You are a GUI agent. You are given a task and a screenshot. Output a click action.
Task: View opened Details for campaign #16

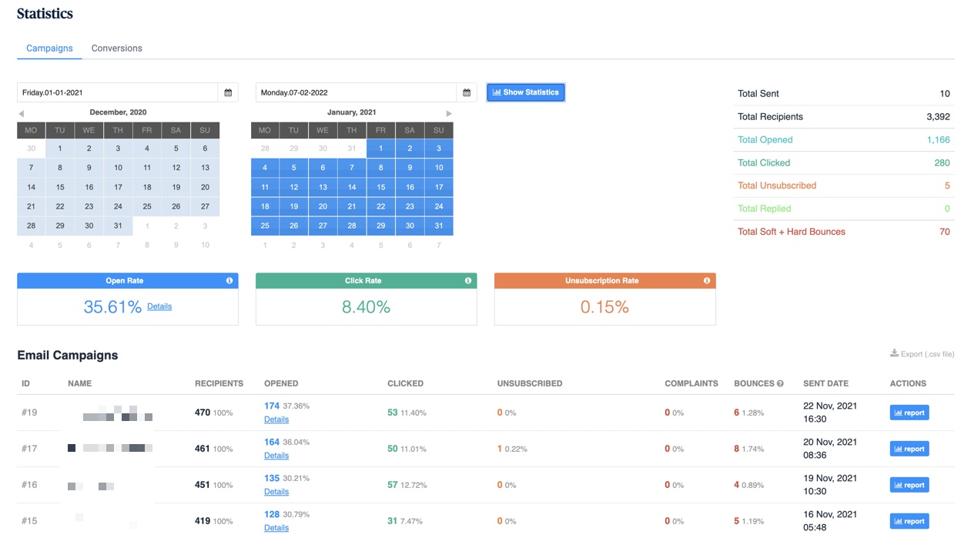pyautogui.click(x=276, y=492)
